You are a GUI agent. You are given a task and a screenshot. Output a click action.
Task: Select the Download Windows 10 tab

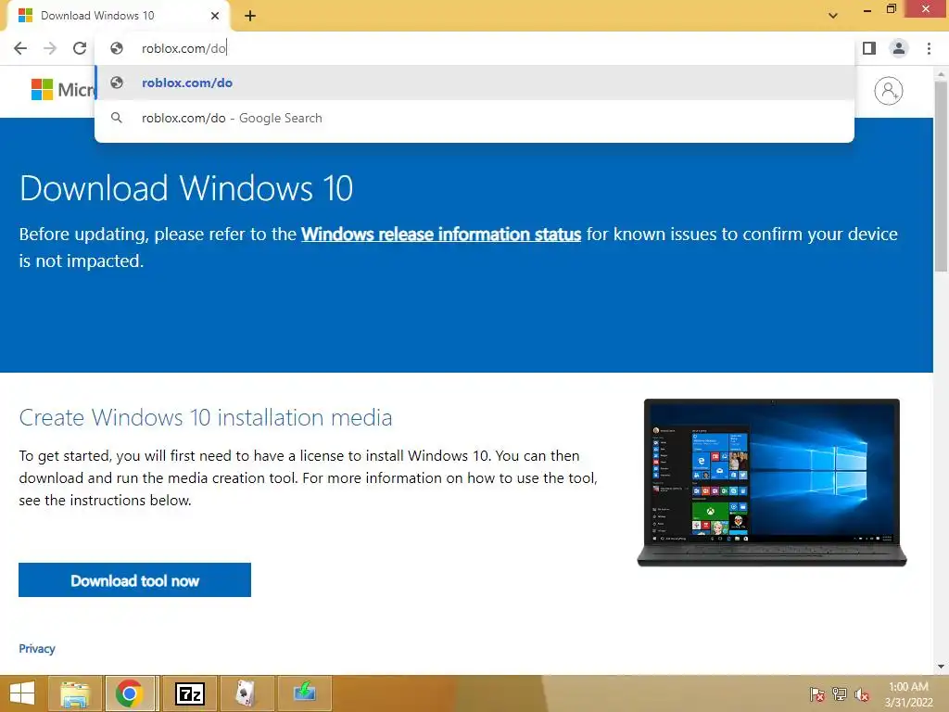click(118, 16)
